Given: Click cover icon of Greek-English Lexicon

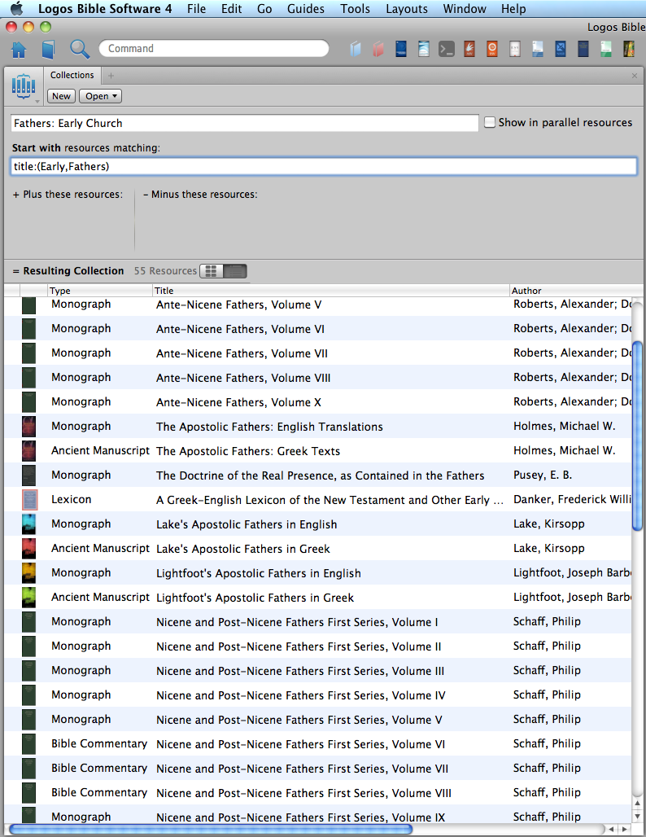Looking at the screenshot, I should click(29, 500).
